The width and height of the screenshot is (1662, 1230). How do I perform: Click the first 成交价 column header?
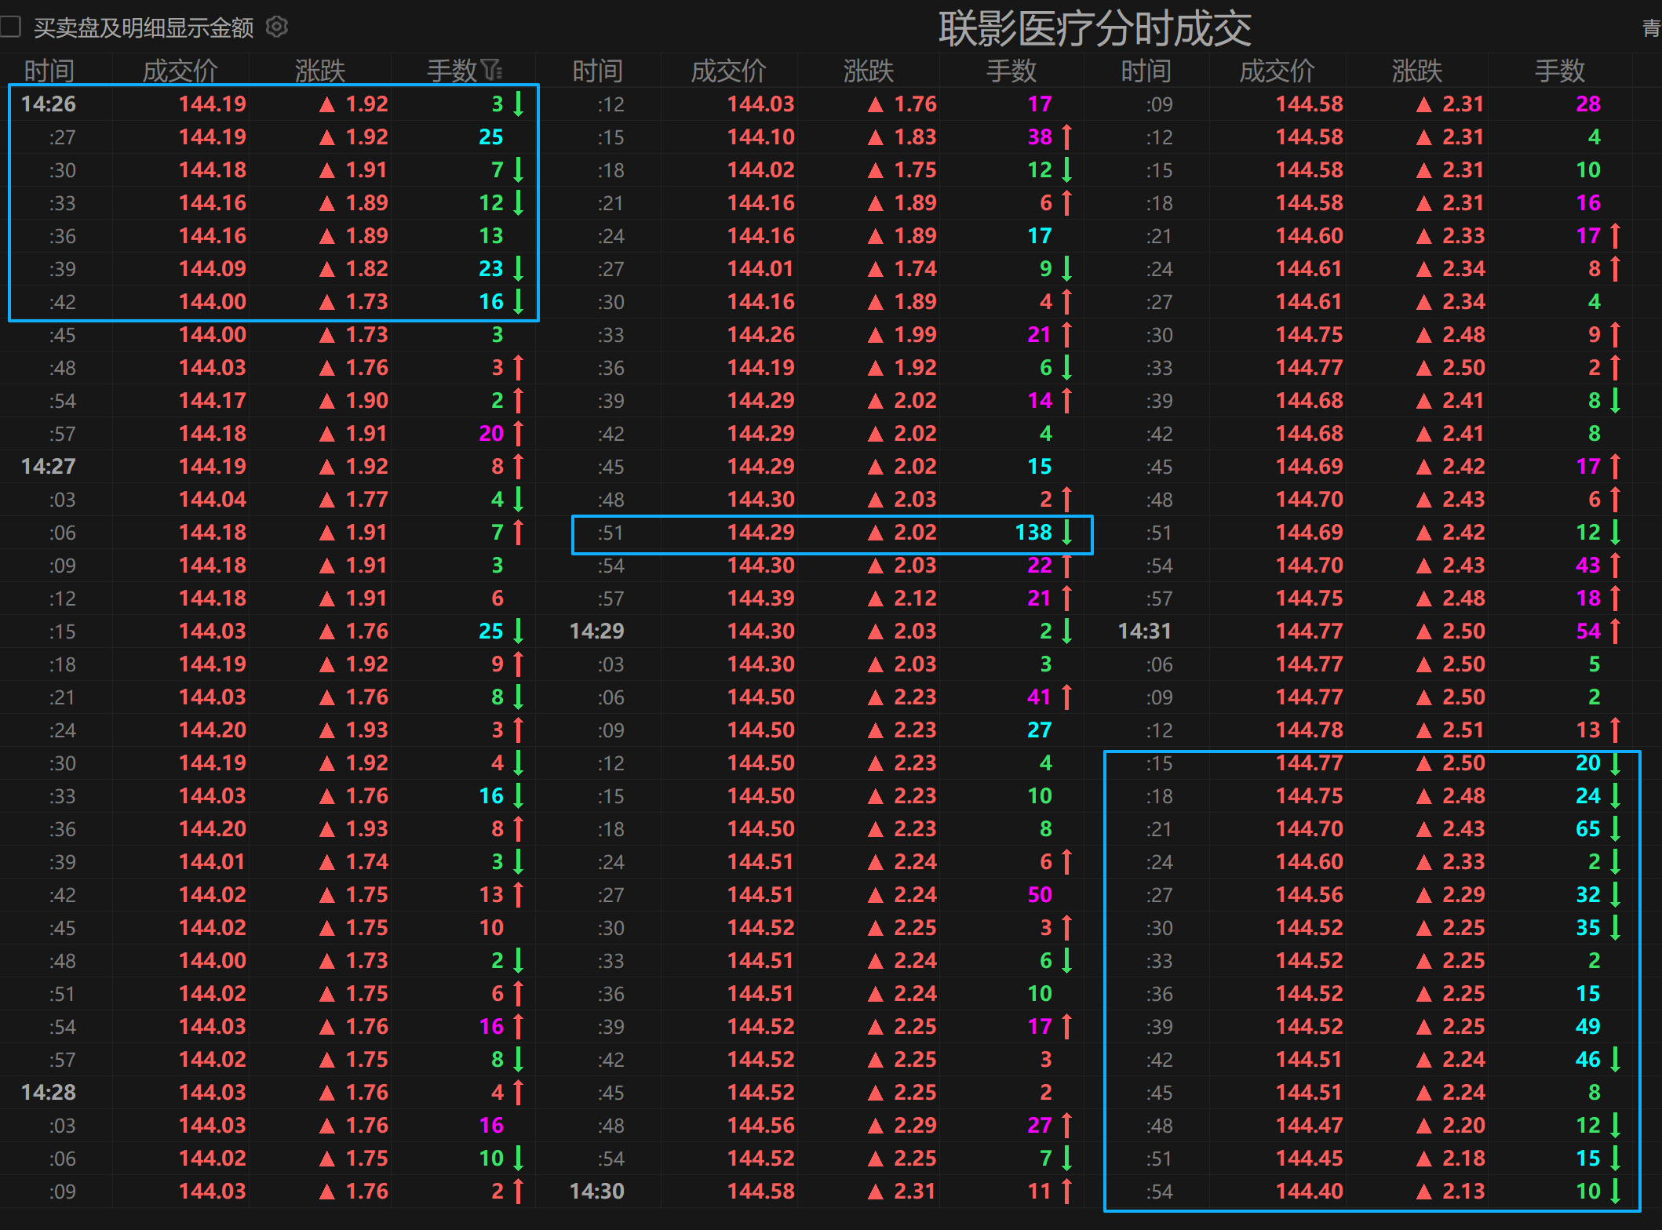180,71
